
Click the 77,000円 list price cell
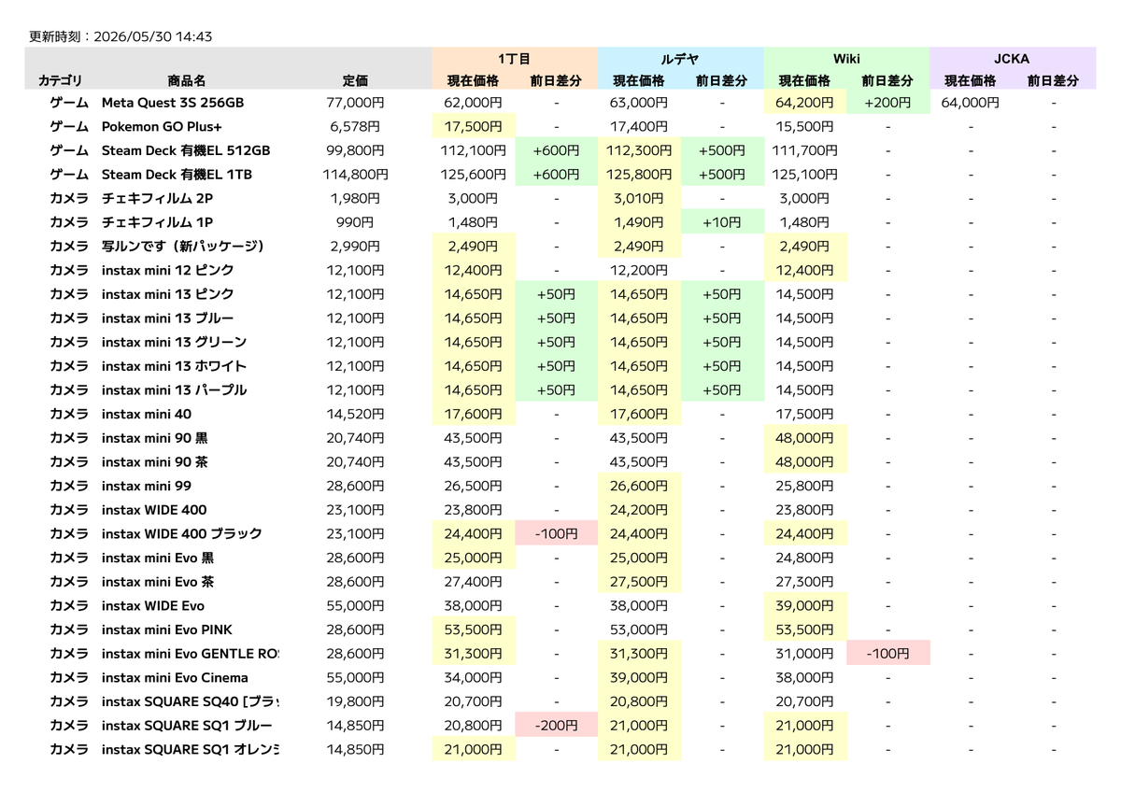(x=355, y=103)
